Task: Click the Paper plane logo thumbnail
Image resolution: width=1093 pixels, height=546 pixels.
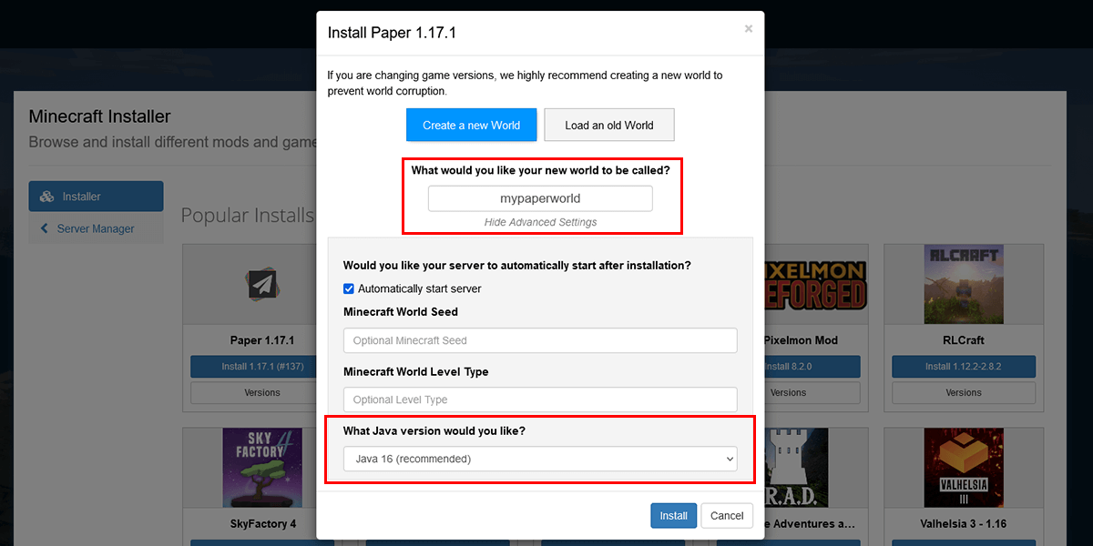Action: (262, 285)
